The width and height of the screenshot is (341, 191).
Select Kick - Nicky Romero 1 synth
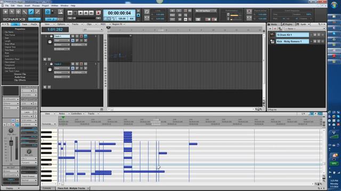click(293, 41)
